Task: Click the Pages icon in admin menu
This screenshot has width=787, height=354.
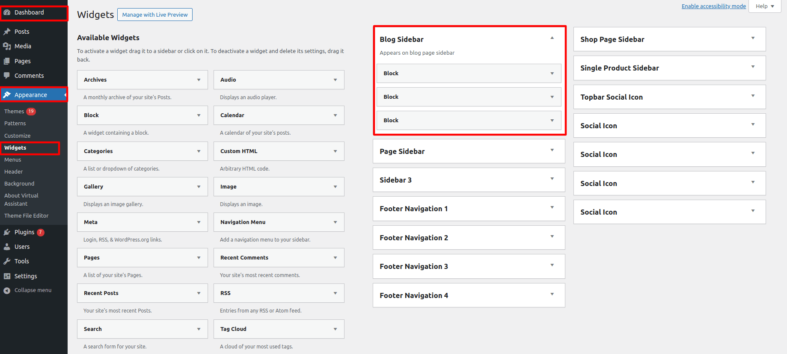Action: pyautogui.click(x=7, y=61)
